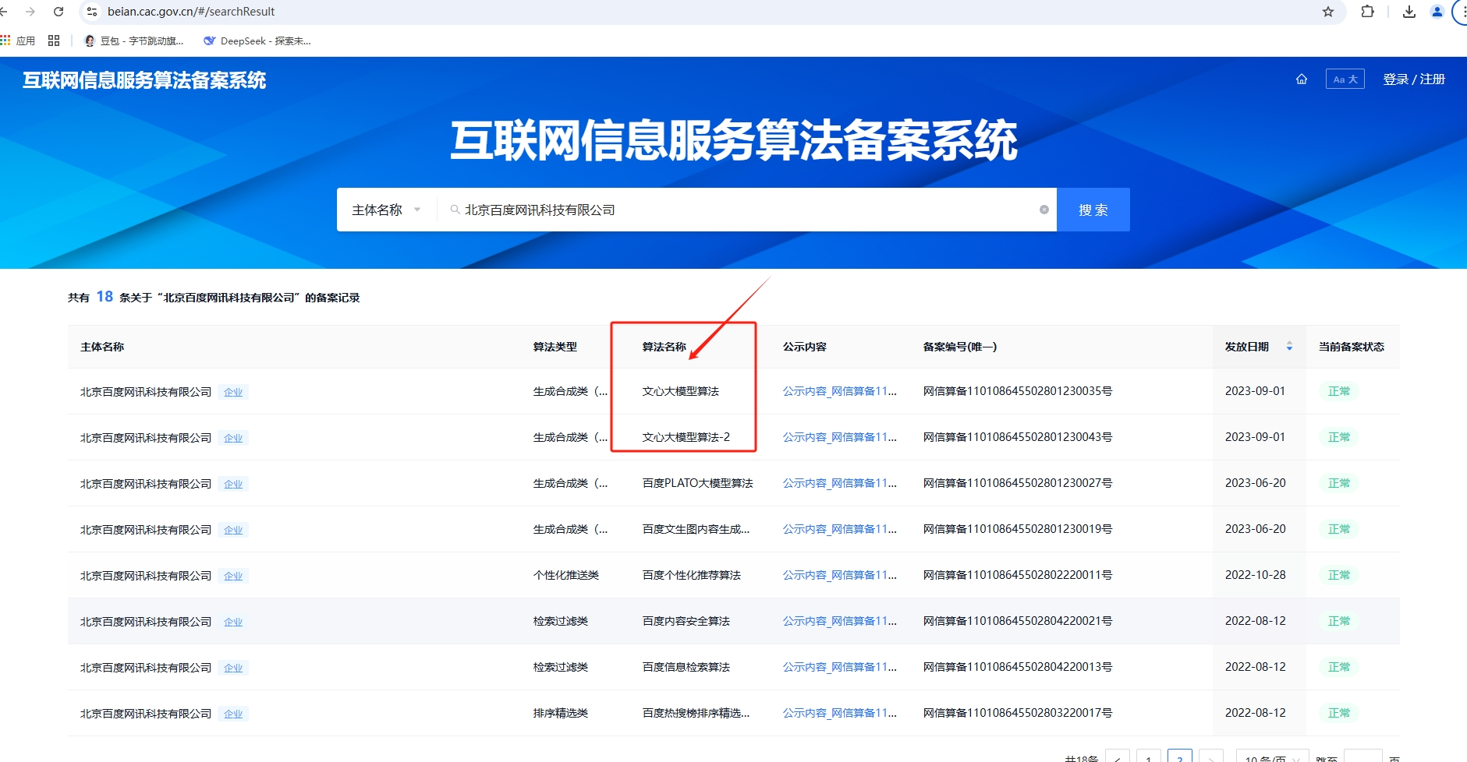Click the blue 搜索 button
The height and width of the screenshot is (762, 1467).
(x=1093, y=210)
